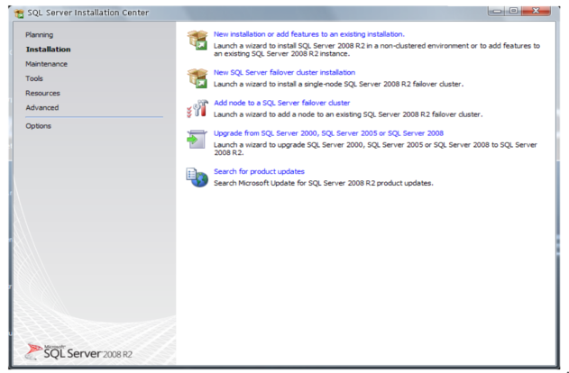The height and width of the screenshot is (373, 569).
Task: Go to the Maintenance page
Action: [x=47, y=64]
